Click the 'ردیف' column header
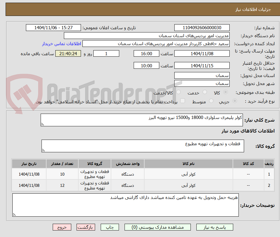280x237 pixels. click(269, 164)
